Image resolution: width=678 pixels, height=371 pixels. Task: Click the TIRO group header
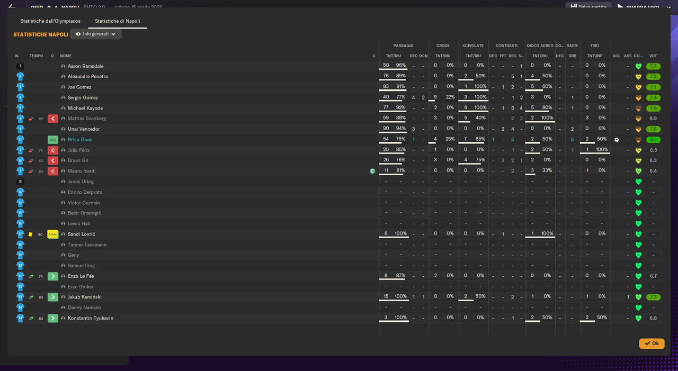click(x=595, y=46)
